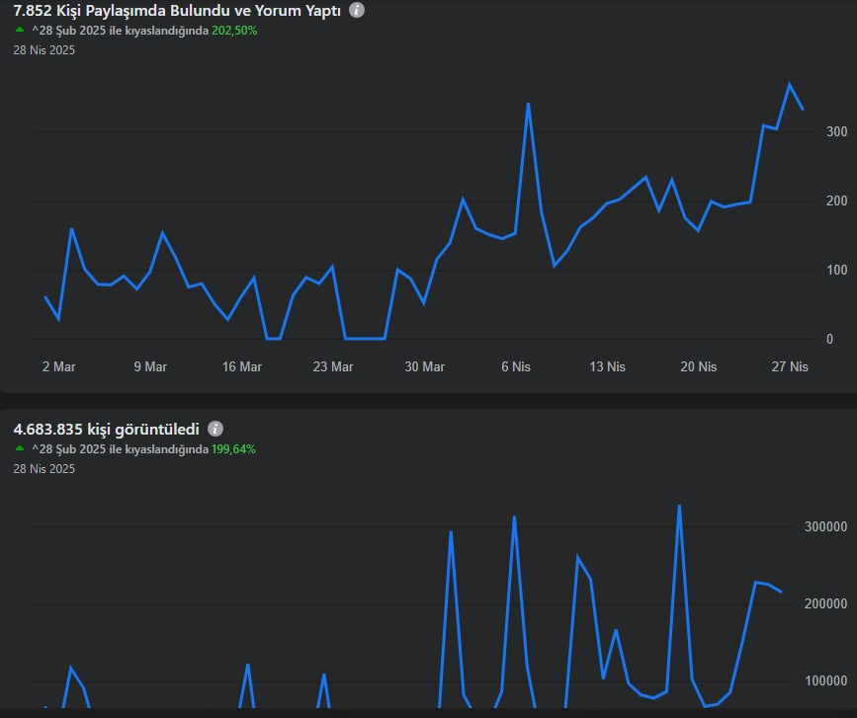Click the 300 y-axis value
Screen dimensions: 857x718
point(837,131)
